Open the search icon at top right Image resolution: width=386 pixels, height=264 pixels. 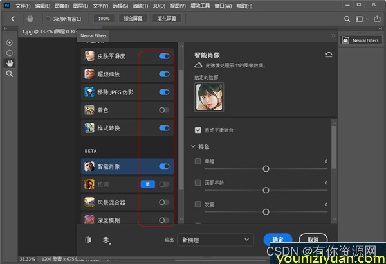point(347,19)
